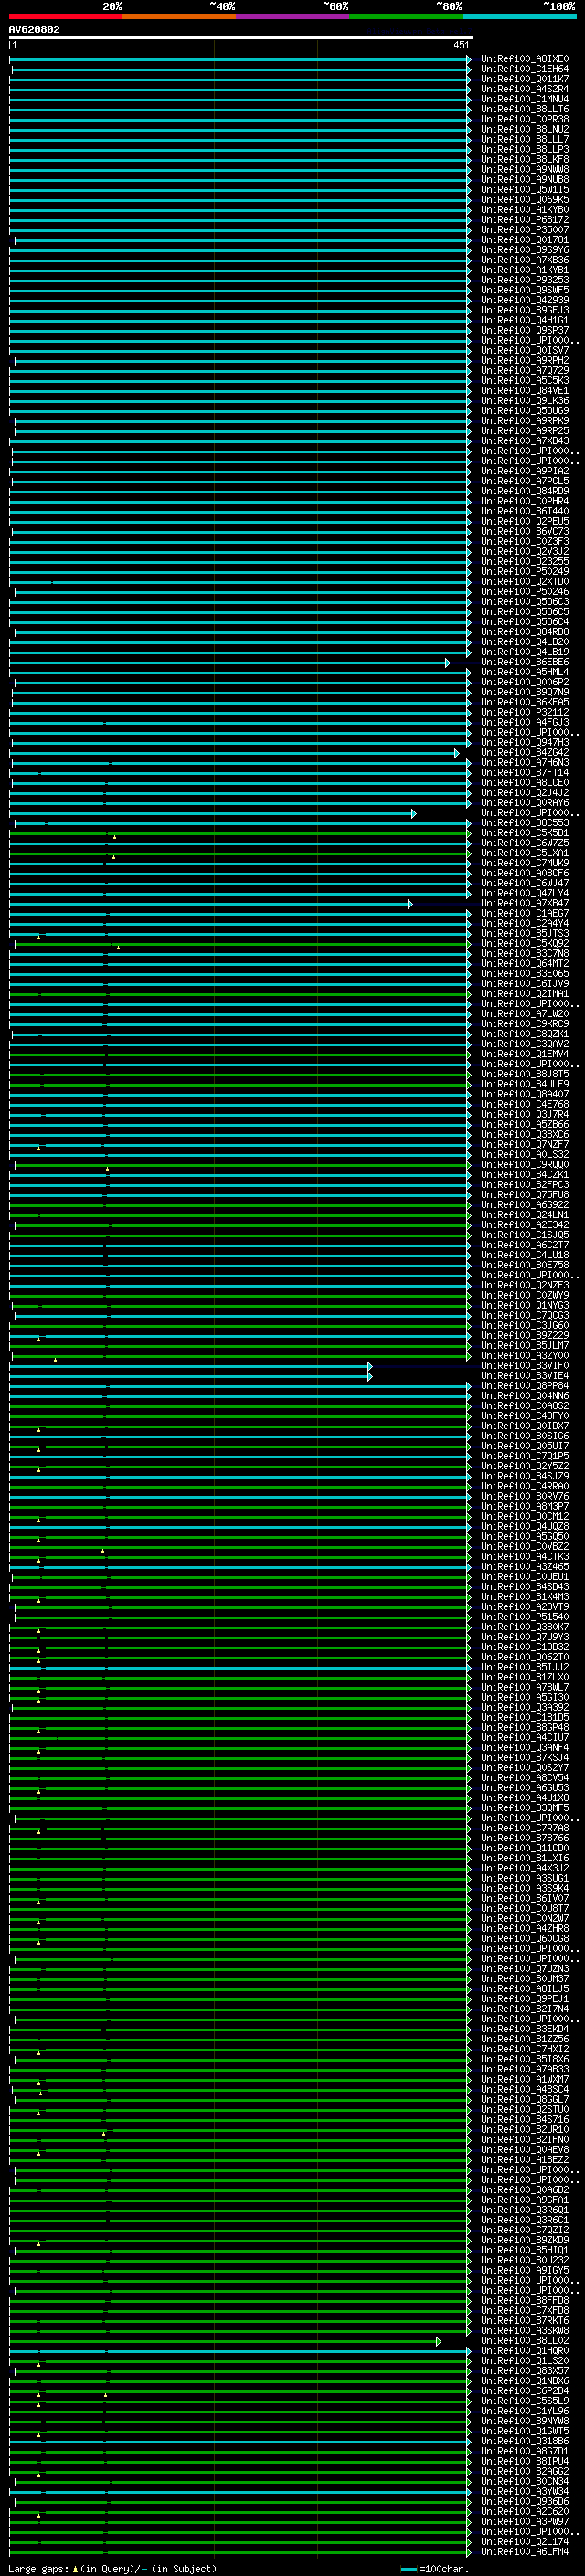Select label UniRef100_Q5DUG9
Image resolution: width=585 pixels, height=2576 pixels.
[524, 411]
